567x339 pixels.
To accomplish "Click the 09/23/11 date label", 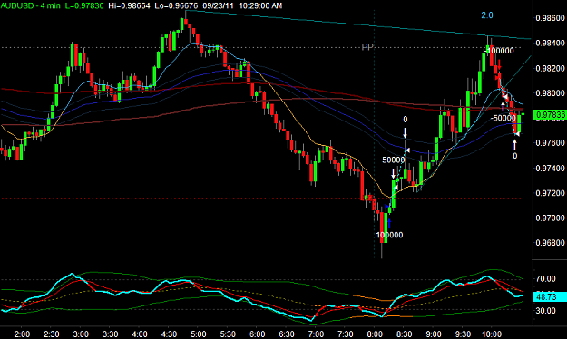I will 218,5.
